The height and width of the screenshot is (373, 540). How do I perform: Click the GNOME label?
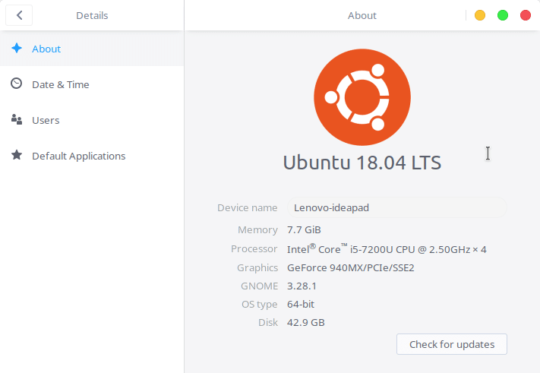click(259, 286)
